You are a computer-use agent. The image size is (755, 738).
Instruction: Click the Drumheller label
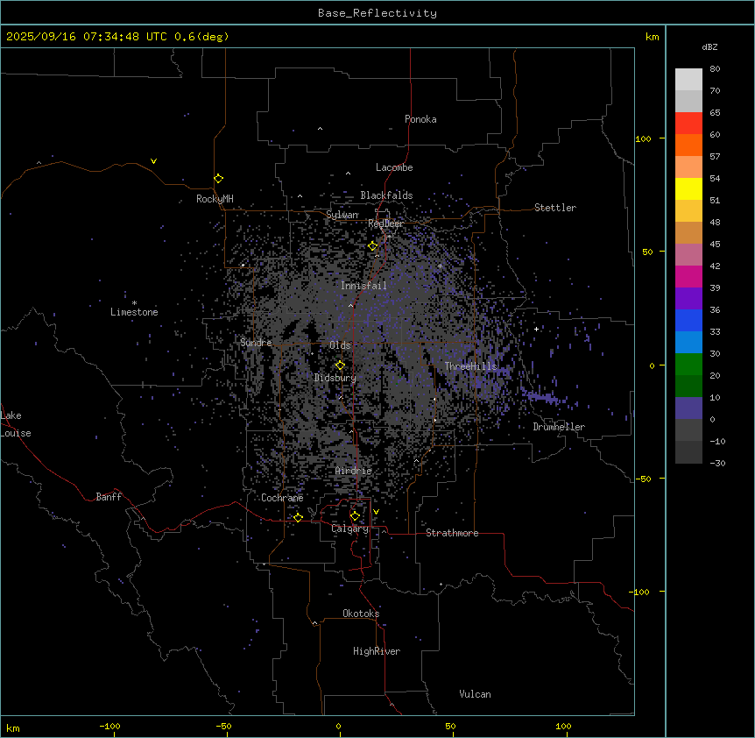[x=559, y=427]
